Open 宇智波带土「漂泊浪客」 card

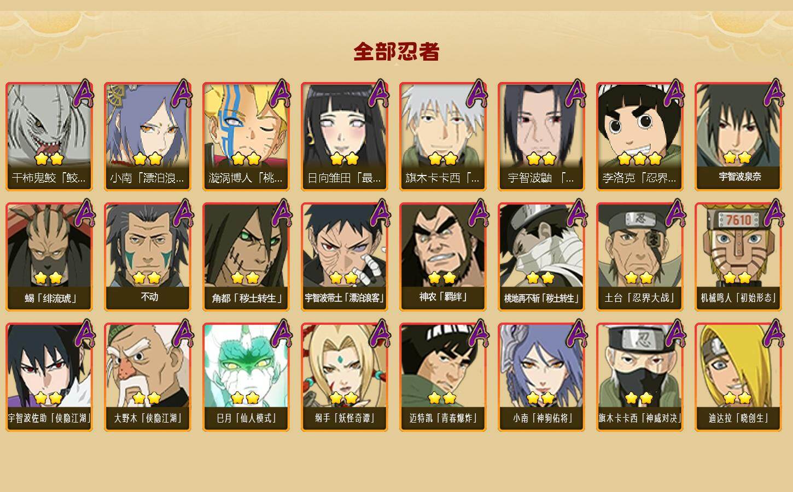point(345,257)
